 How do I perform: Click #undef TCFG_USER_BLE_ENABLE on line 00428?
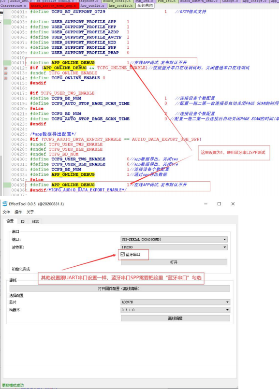click(x=66, y=149)
